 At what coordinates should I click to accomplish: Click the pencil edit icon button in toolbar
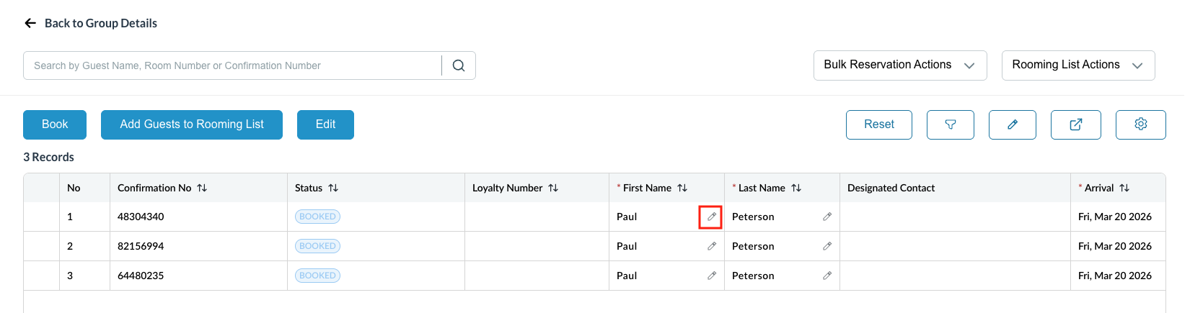point(1012,124)
